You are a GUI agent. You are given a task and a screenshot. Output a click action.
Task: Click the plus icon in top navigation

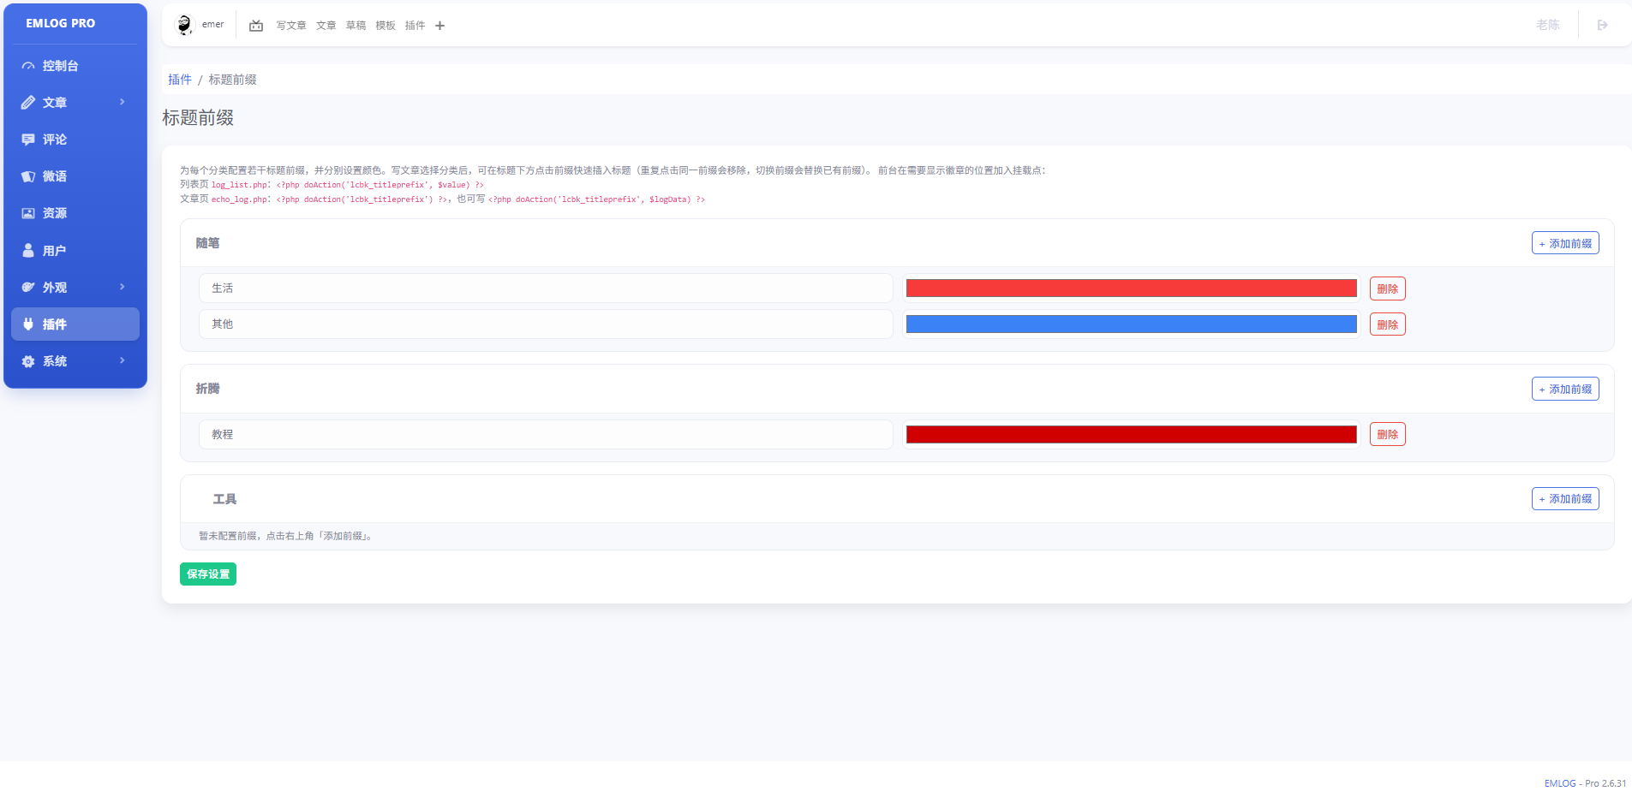439,26
